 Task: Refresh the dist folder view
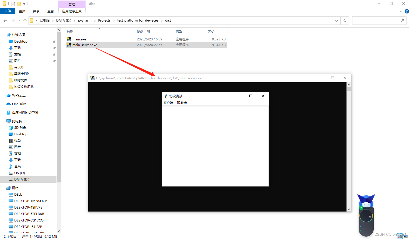point(345,20)
